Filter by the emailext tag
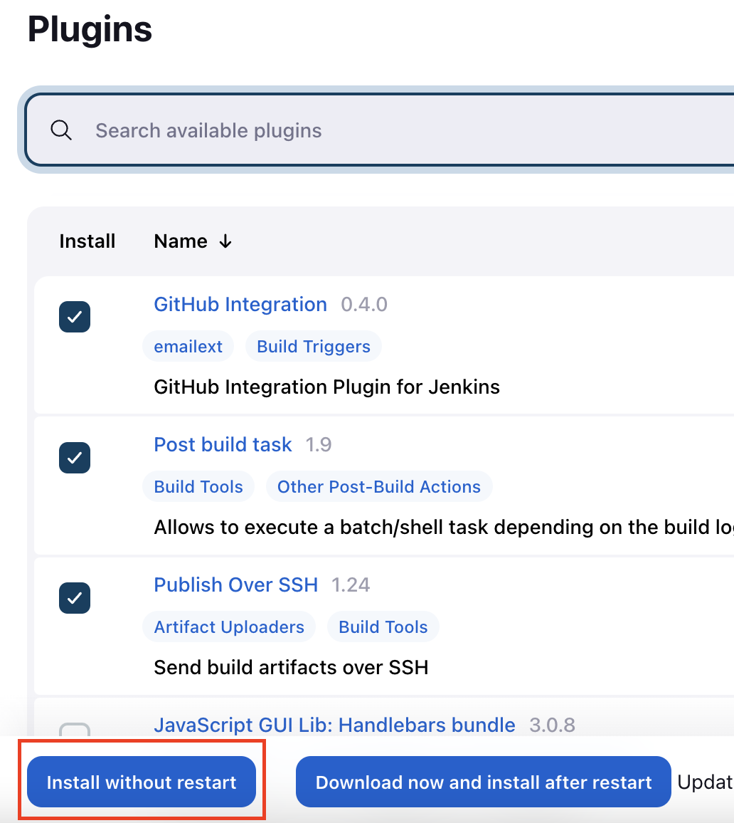The height and width of the screenshot is (823, 734). [188, 347]
